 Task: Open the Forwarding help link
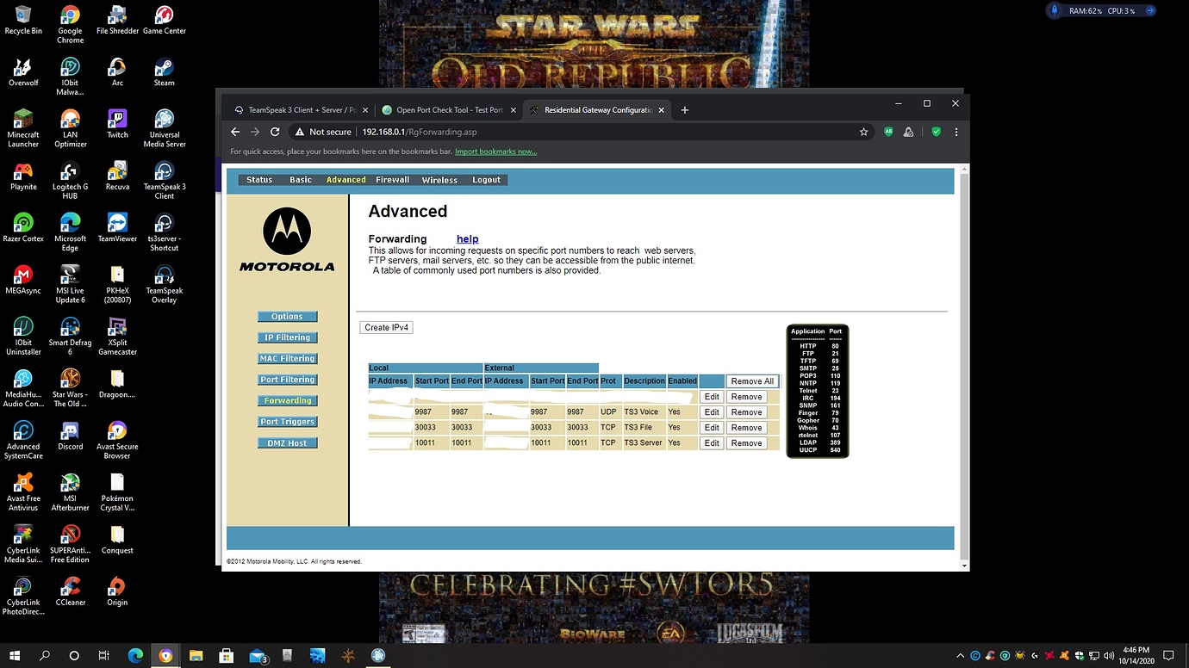point(467,238)
